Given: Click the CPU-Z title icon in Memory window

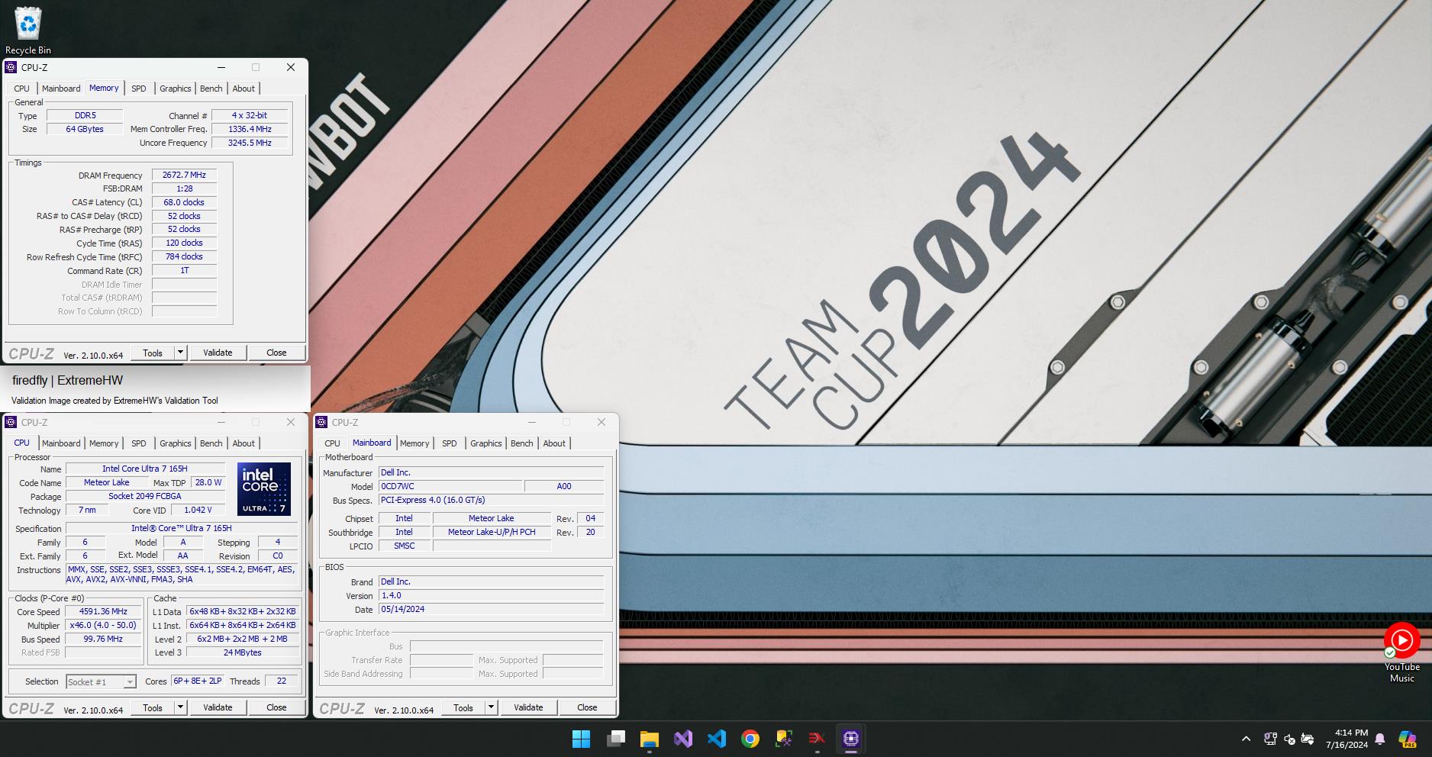Looking at the screenshot, I should pyautogui.click(x=11, y=67).
